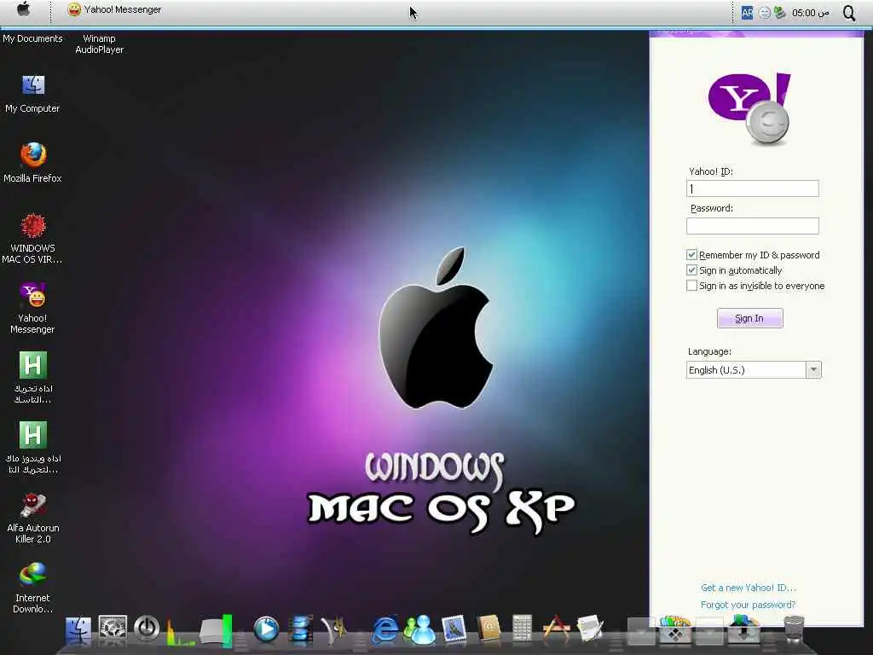Open the colorful Windows stack dock icon
The width and height of the screenshot is (873, 655).
point(675,629)
